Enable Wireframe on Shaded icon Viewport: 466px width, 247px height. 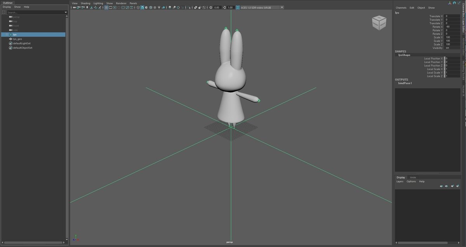pyautogui.click(x=151, y=7)
